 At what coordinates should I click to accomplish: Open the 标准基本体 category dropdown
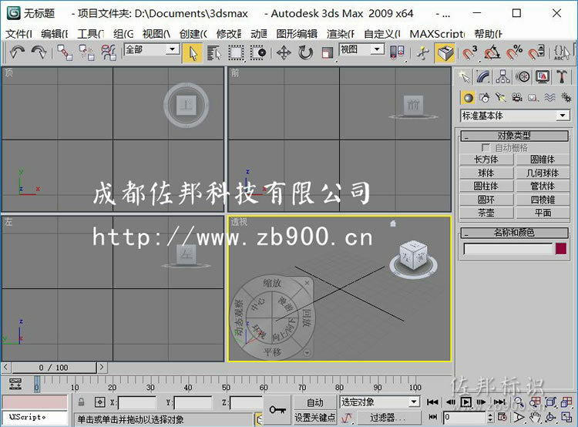pyautogui.click(x=516, y=116)
